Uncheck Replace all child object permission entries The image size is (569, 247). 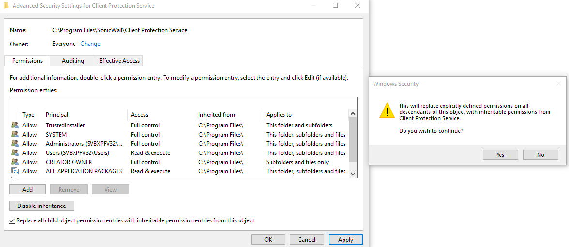tap(12, 220)
